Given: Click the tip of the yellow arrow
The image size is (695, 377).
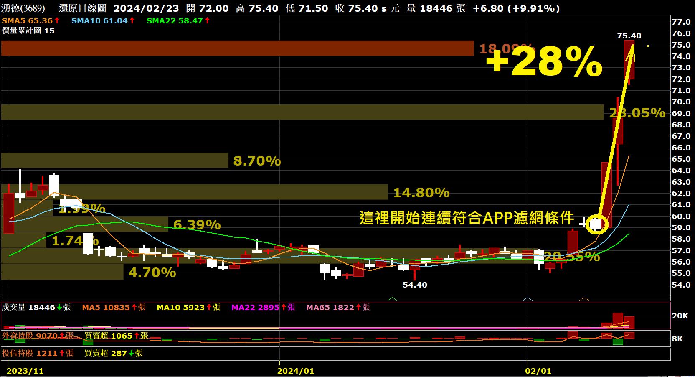Looking at the screenshot, I should [632, 45].
